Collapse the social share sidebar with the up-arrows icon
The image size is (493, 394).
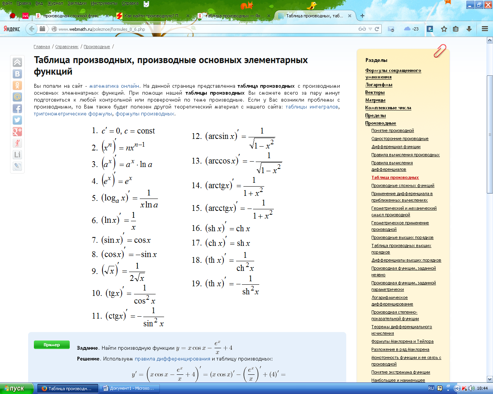[17, 62]
